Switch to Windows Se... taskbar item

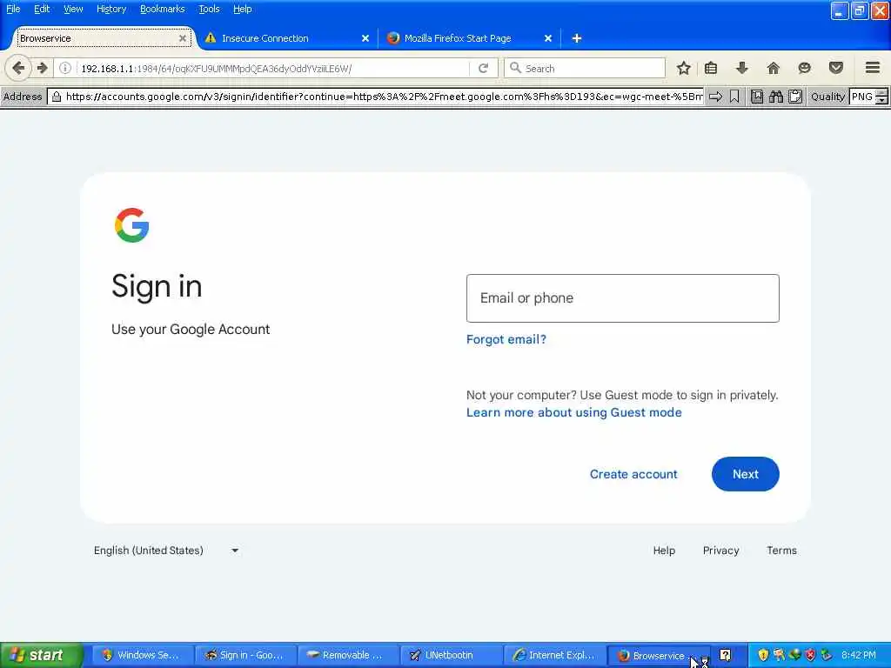[x=144, y=655]
